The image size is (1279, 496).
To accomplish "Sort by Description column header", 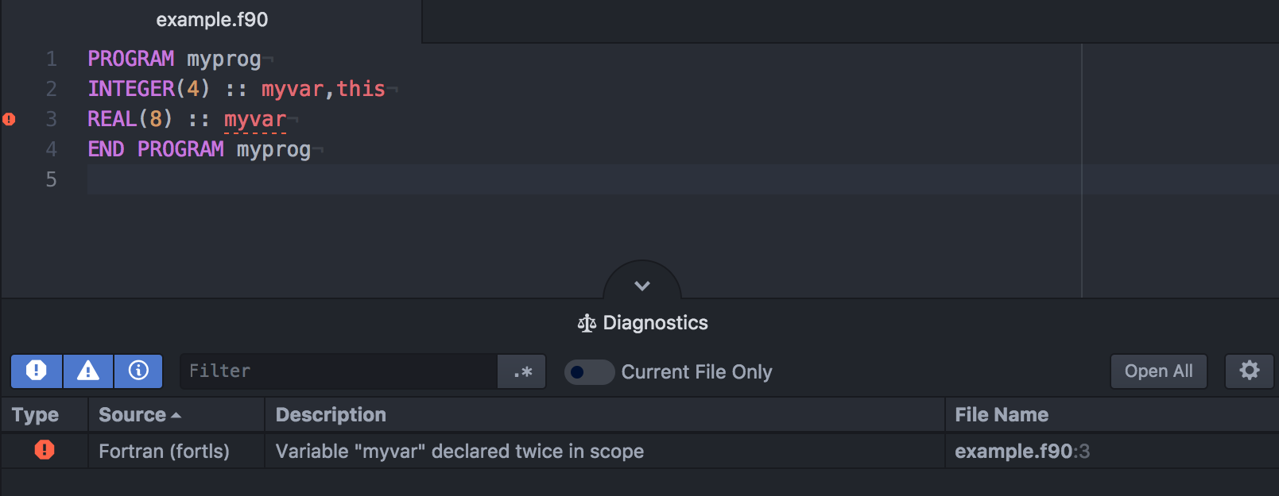I will (604, 415).
